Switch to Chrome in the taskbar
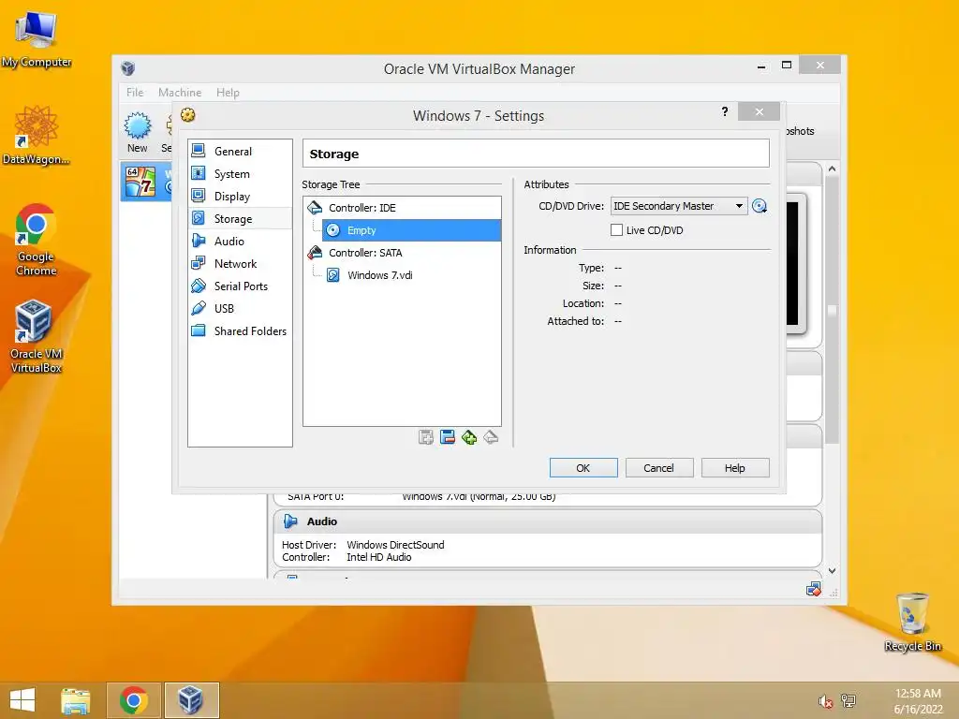Viewport: 959px width, 719px height. pyautogui.click(x=133, y=700)
